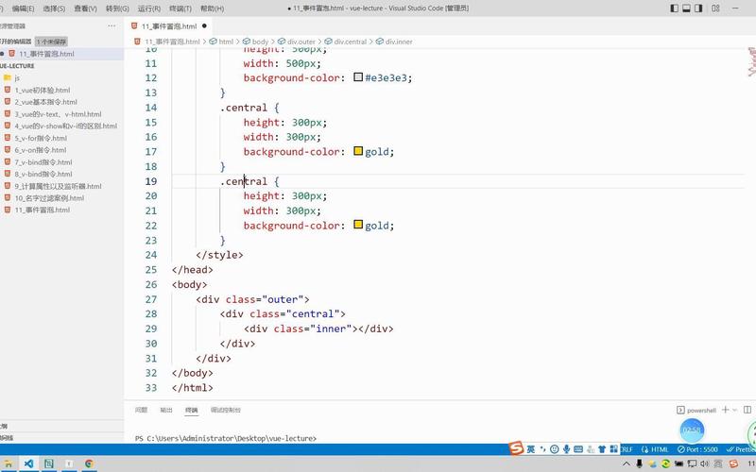Viewport: 756px width, 472px height.
Task: Switch to the 问题 panel tab
Action: coord(141,410)
